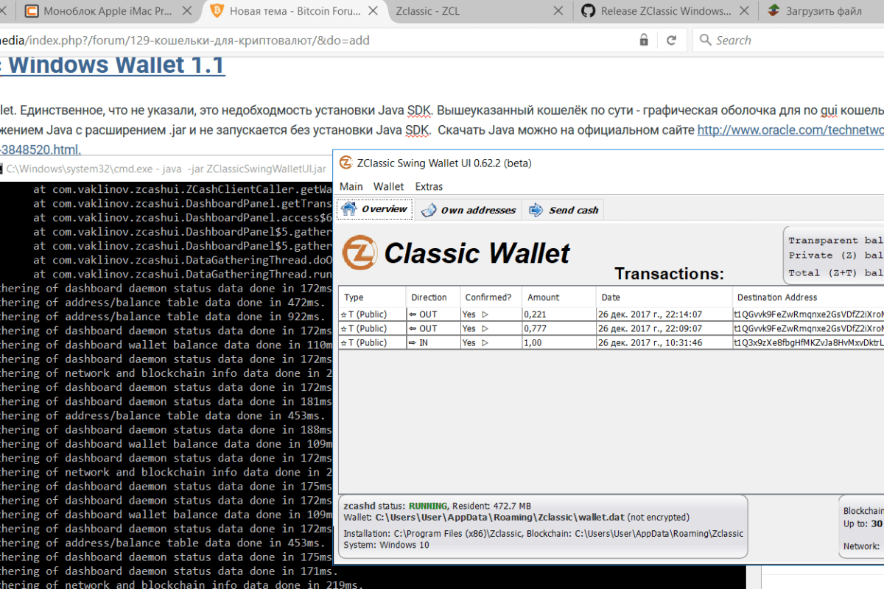Screen dimensions: 884x589
Task: Click the cmd.exe title bar icon
Action: coord(2,169)
